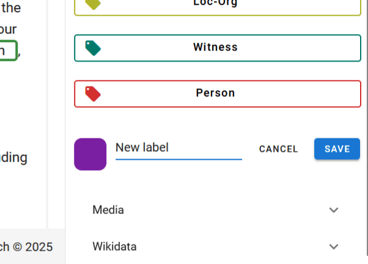Expand the Wikidata section

(x=214, y=247)
